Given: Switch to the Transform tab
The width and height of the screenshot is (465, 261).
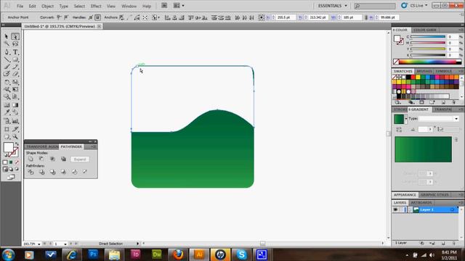Looking at the screenshot, I should 36,146.
